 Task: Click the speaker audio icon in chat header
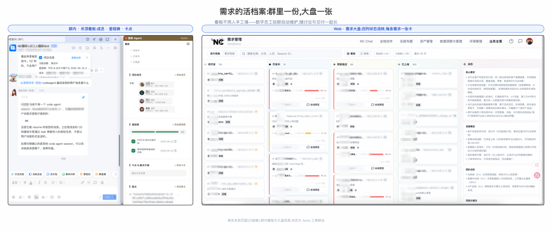click(x=80, y=48)
